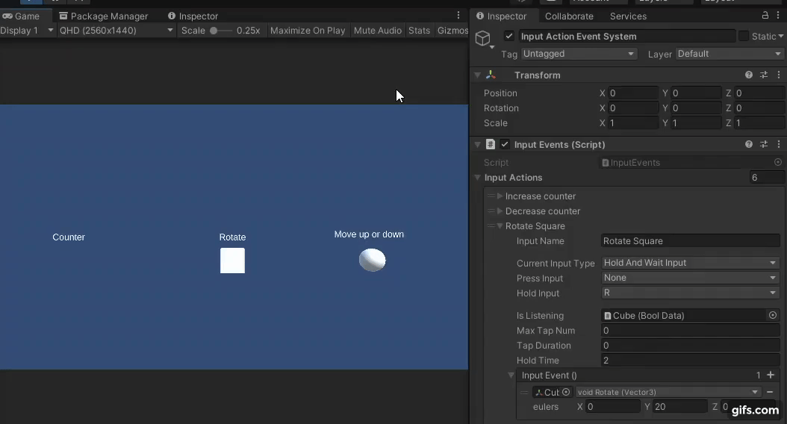787x424 pixels.
Task: Expand the Increase counter entry
Action: [500, 196]
